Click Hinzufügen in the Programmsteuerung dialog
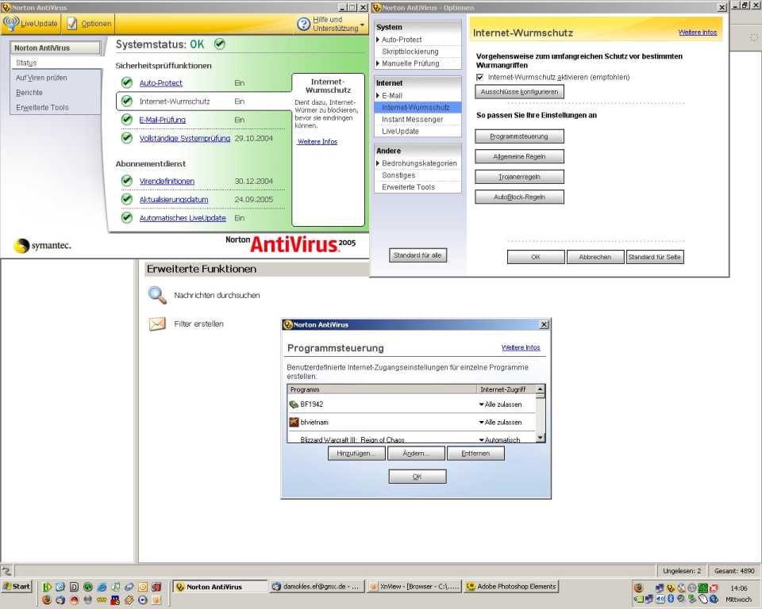 pos(356,453)
